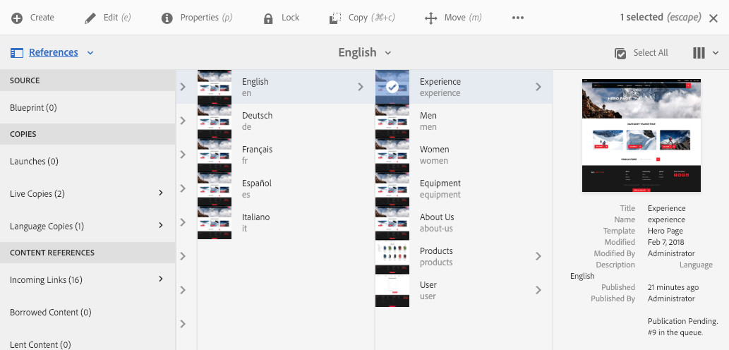This screenshot has width=729, height=350.
Task: Click the Copy icon in the toolbar
Action: (335, 18)
